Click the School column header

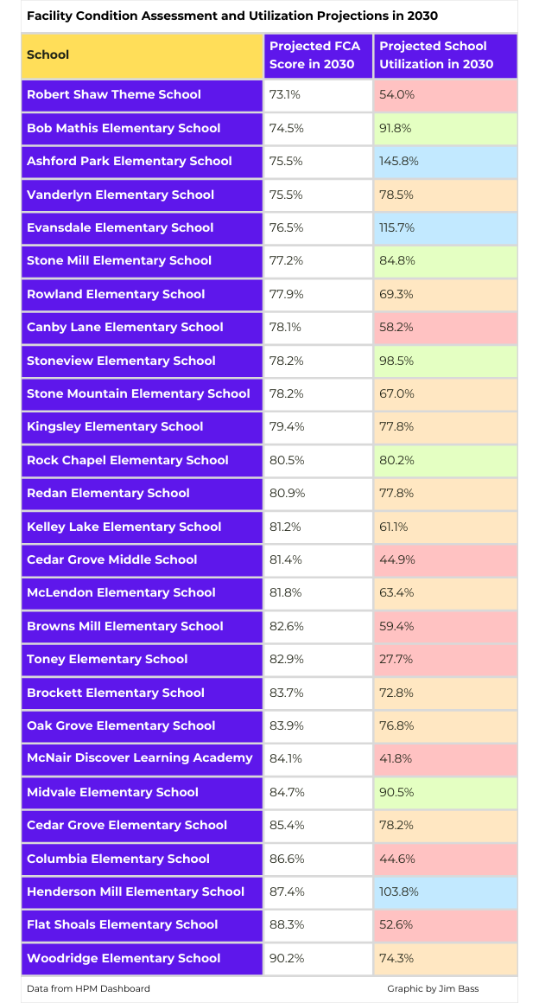pyautogui.click(x=143, y=55)
